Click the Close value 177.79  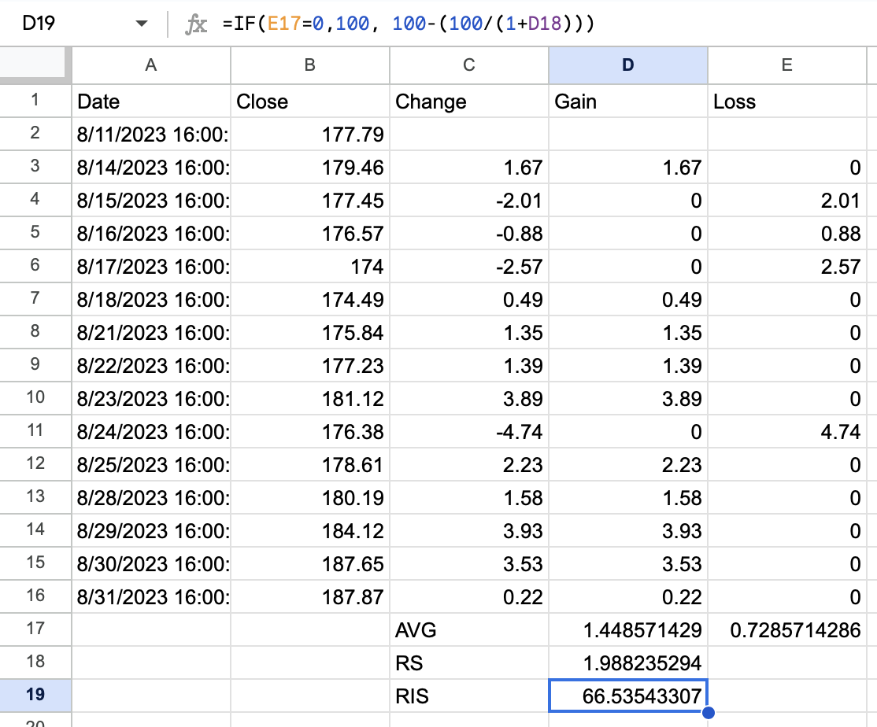[x=310, y=134]
